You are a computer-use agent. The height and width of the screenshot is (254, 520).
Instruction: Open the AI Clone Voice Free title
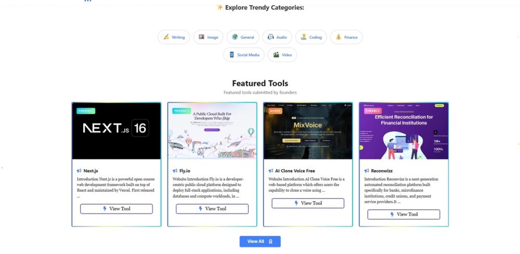295,171
